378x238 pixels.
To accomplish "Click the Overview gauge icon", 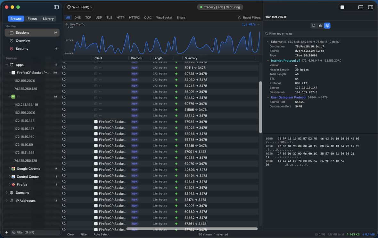I will tap(12, 41).
